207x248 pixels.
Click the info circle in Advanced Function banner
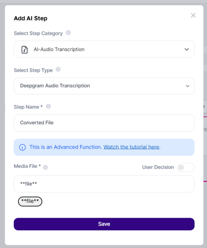pos(22,147)
